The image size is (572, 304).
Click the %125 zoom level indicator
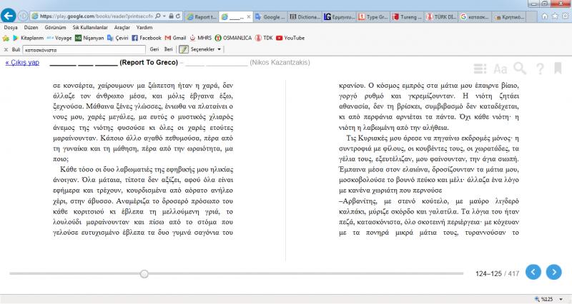(x=544, y=299)
